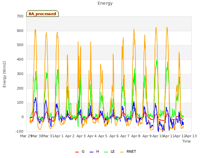Click the 600 y-axis tick label
The width and height of the screenshot is (211, 158).
click(20, 31)
